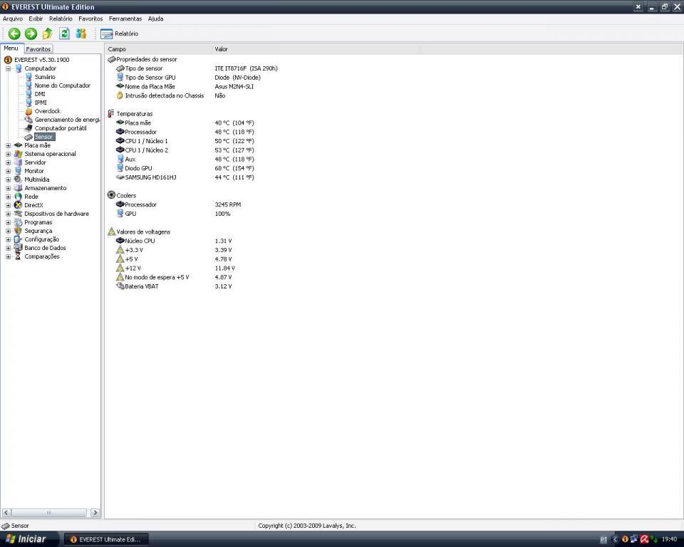
Task: Switch to the Favoritos tab
Action: tap(38, 49)
